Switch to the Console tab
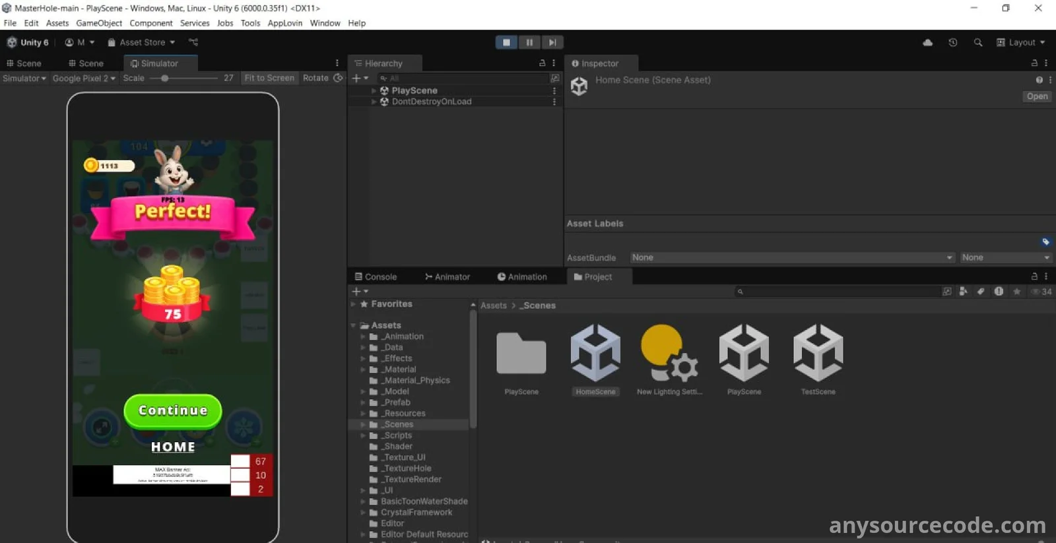The height and width of the screenshot is (543, 1056). pos(376,277)
